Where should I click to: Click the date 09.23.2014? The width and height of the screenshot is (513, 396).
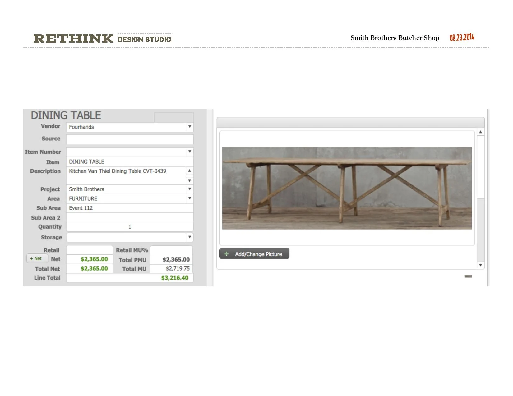pyautogui.click(x=462, y=37)
